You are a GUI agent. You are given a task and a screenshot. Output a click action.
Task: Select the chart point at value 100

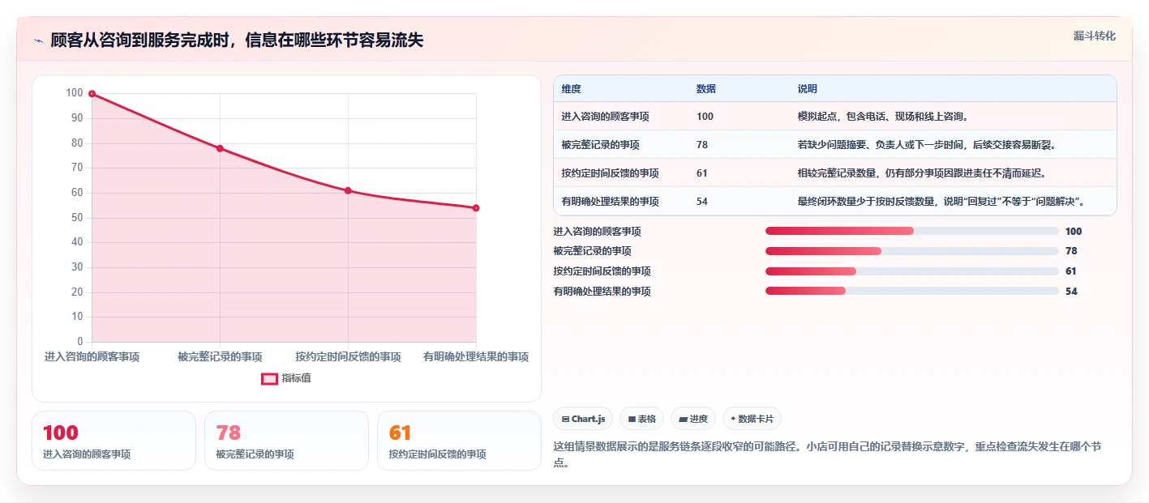(92, 94)
